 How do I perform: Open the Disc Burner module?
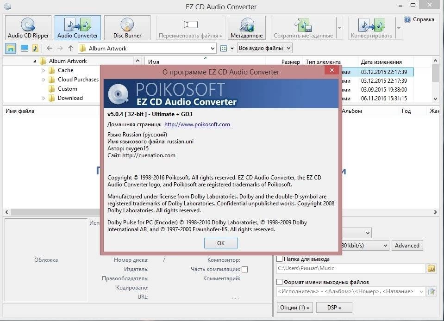pyautogui.click(x=127, y=28)
